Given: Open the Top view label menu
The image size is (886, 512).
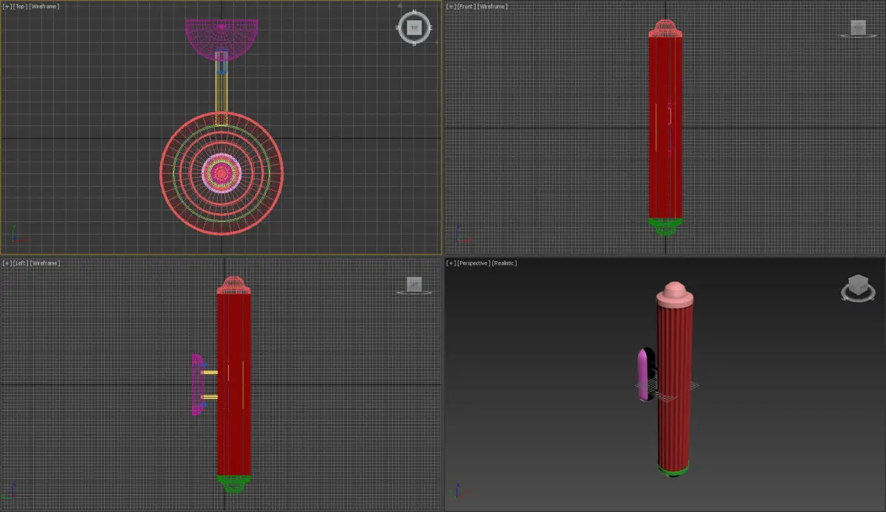Looking at the screenshot, I should 19,7.
